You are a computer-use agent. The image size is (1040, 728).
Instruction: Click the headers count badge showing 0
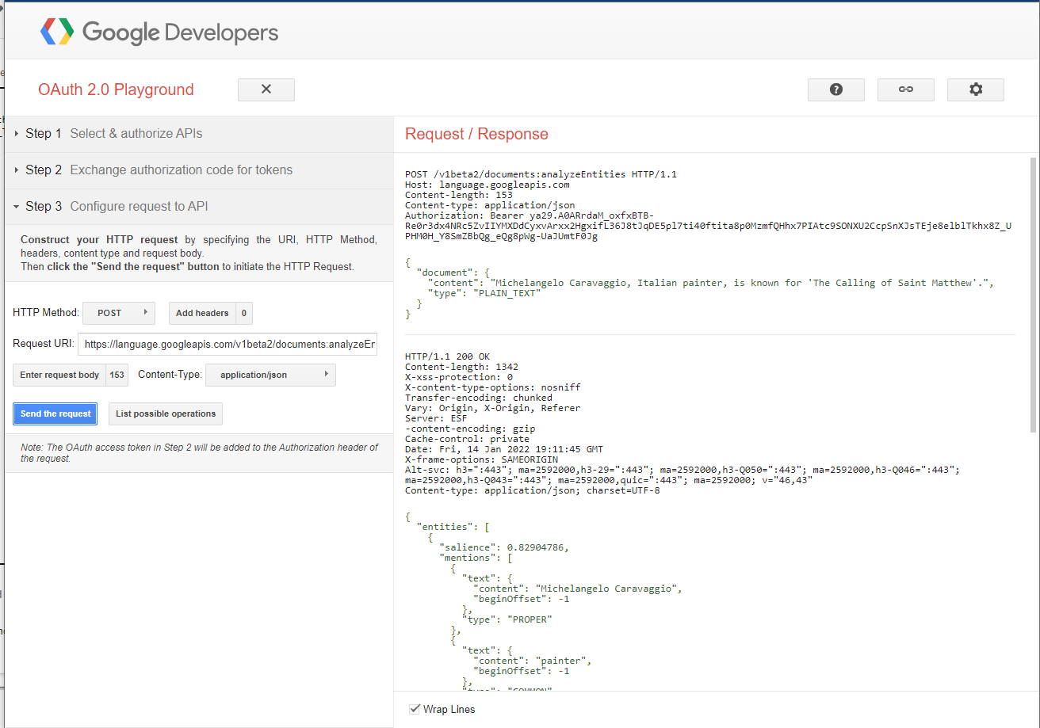(x=243, y=313)
